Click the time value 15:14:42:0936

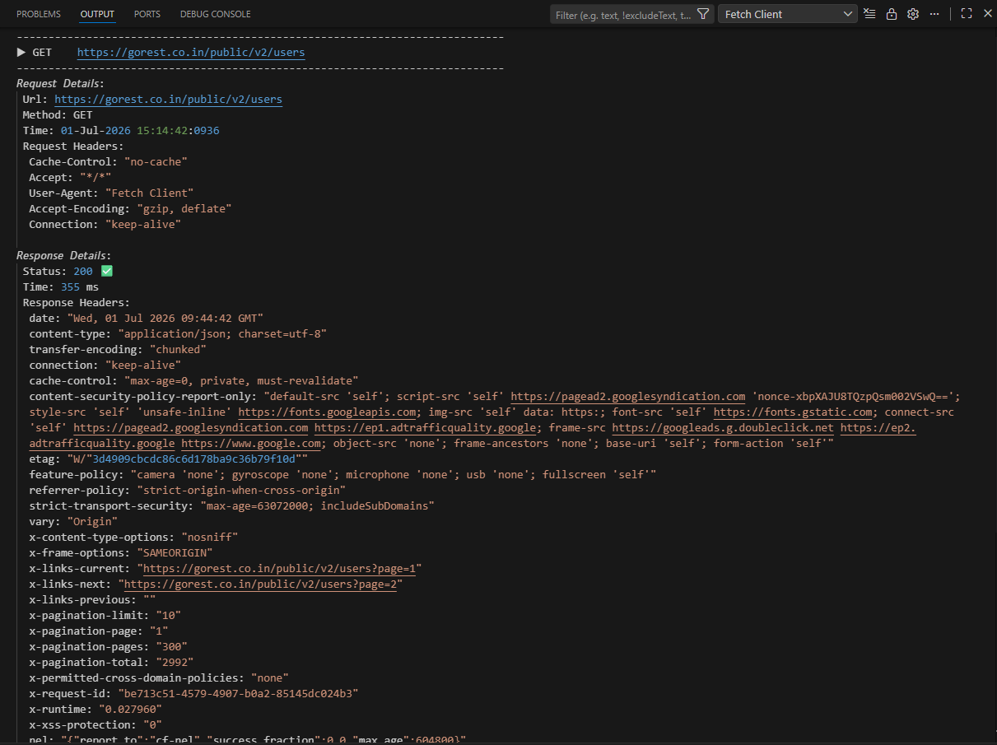click(x=178, y=131)
